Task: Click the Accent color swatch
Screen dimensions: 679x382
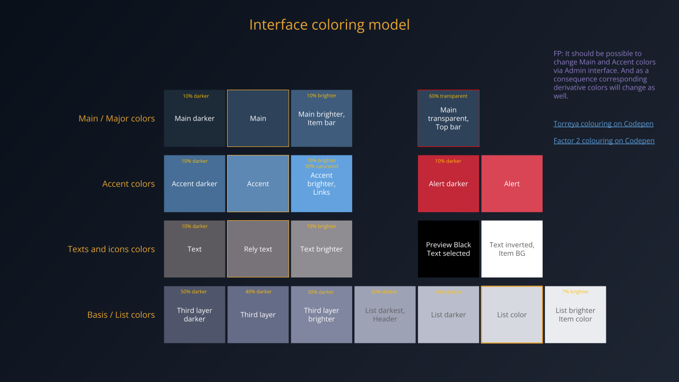Action: tap(258, 183)
